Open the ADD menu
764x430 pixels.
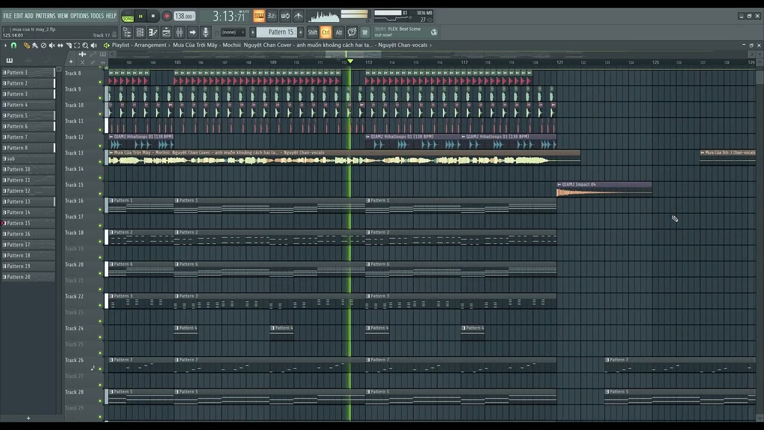(29, 16)
